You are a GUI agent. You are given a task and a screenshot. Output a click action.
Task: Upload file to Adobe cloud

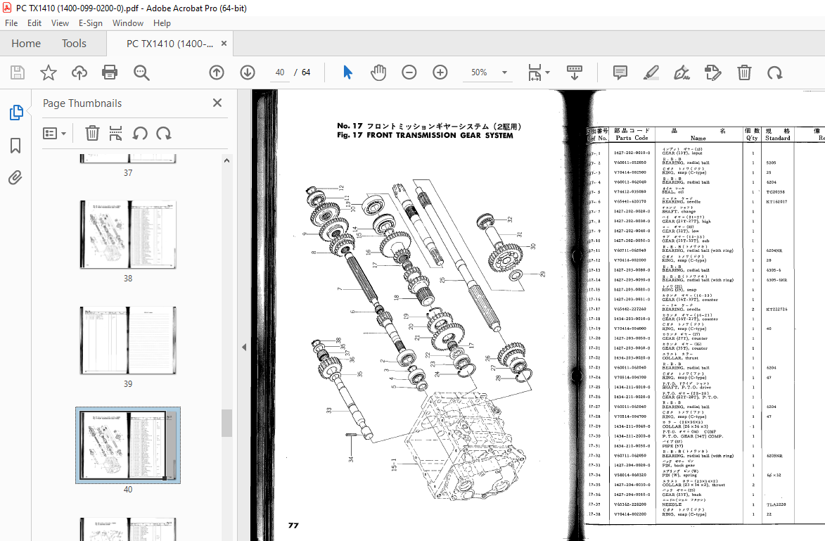click(x=79, y=72)
